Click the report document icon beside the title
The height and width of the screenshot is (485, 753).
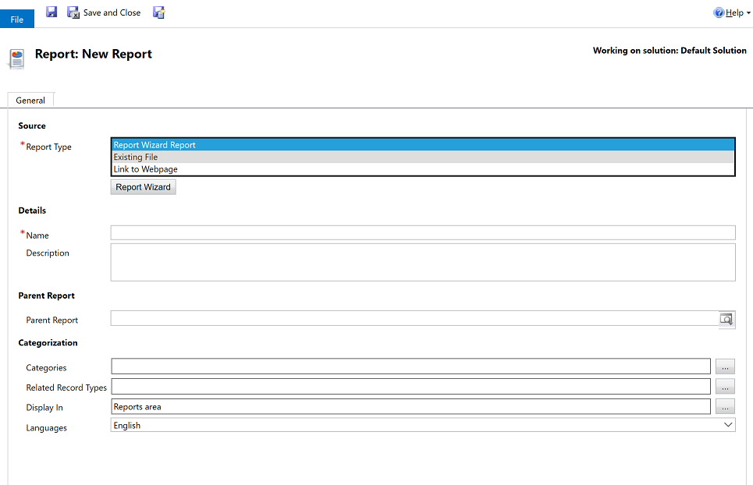point(17,59)
